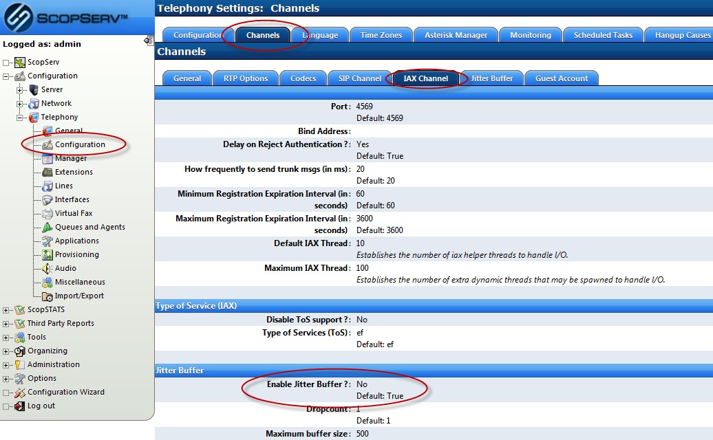Open the Language tab

tap(320, 35)
